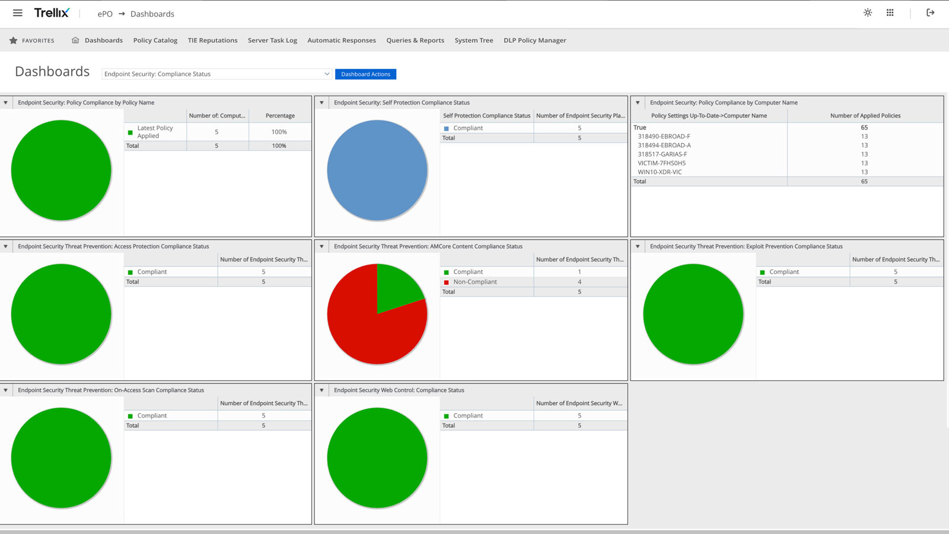Click the green Latest Policy Applied swatch
Image resolution: width=949 pixels, height=534 pixels.
click(130, 132)
